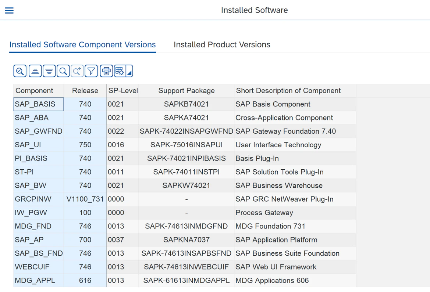The image size is (430, 292).
Task: Click description SAP Business Warehouse
Action: (x=295, y=185)
